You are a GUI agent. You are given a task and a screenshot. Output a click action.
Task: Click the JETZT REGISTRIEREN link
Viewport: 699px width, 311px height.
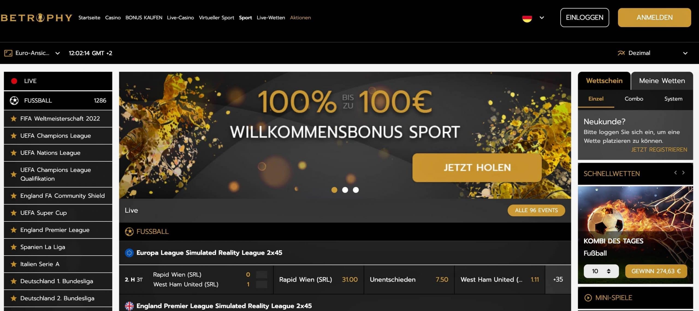[x=659, y=150]
